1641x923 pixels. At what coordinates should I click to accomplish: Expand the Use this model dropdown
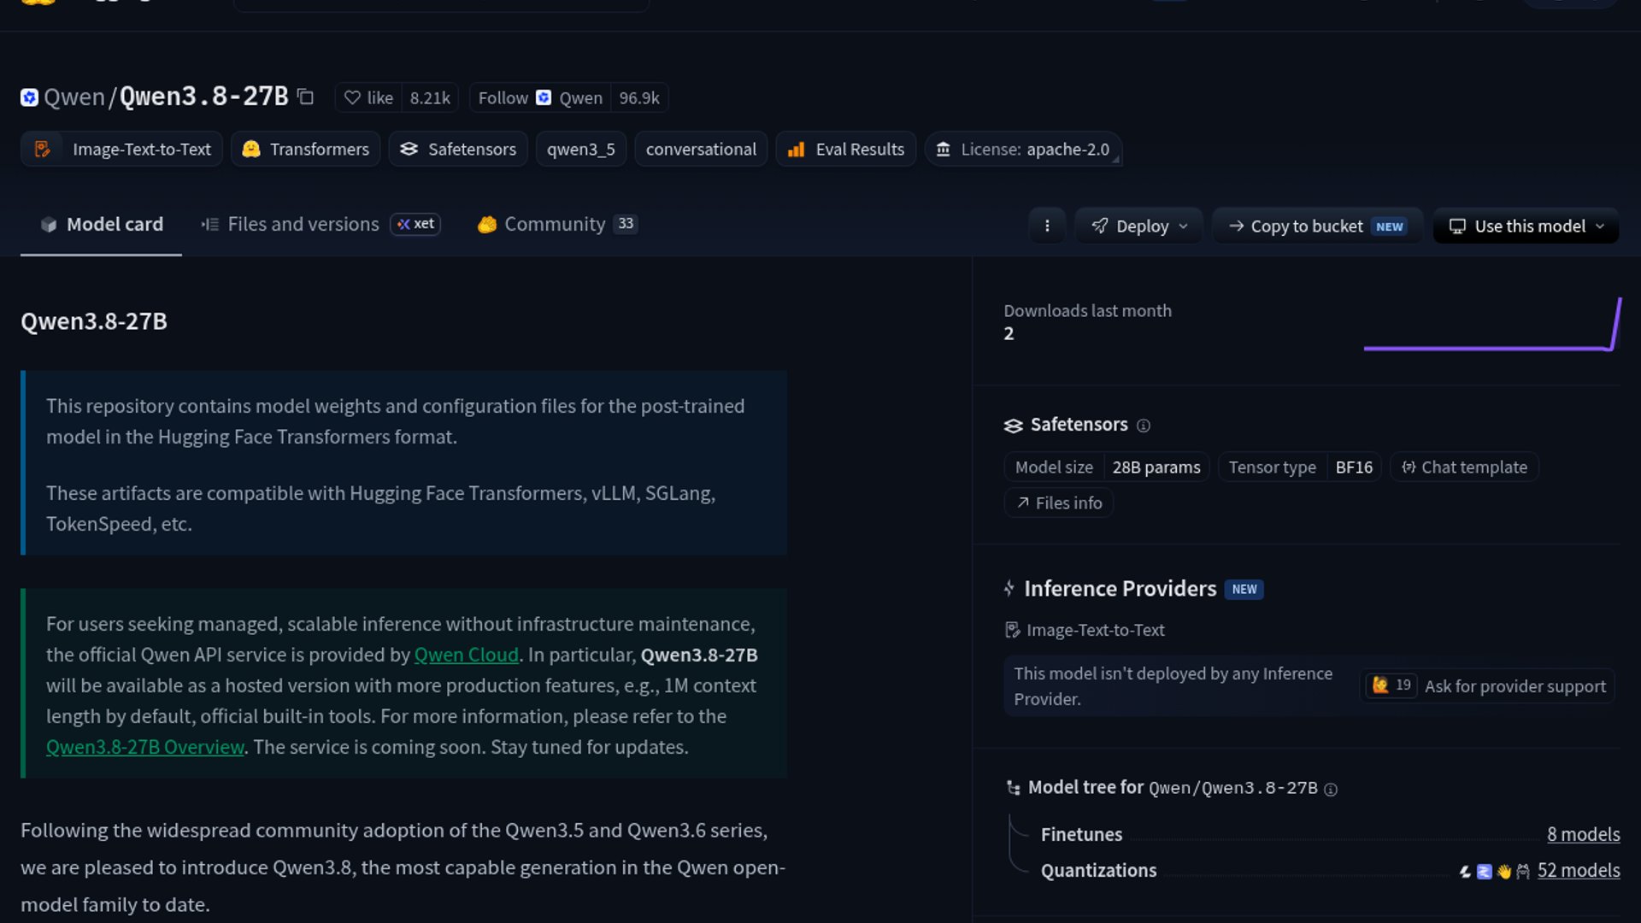pos(1526,226)
